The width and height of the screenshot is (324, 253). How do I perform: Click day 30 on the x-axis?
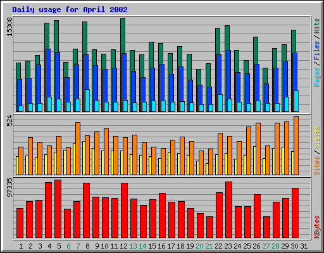[x=294, y=246]
